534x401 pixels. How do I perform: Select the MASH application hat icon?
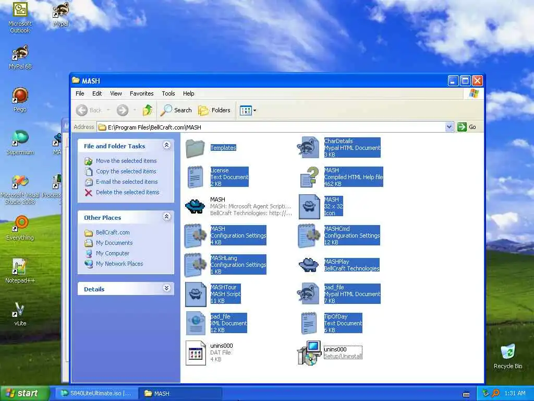195,206
